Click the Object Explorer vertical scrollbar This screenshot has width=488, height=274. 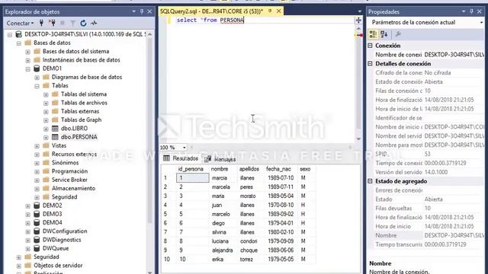(x=149, y=130)
